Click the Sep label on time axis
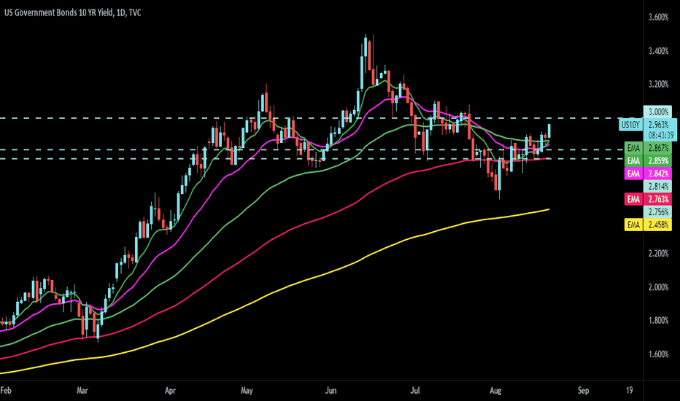The image size is (680, 401). (x=583, y=391)
